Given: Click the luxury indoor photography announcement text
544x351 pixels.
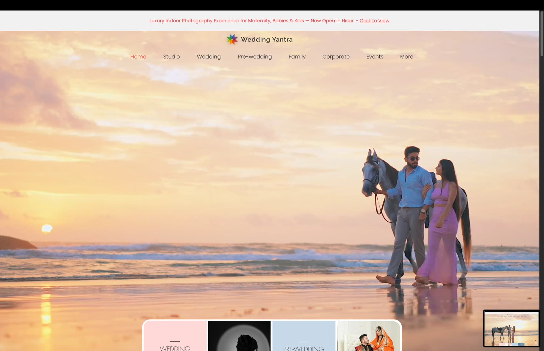Looking at the screenshot, I should (252, 21).
